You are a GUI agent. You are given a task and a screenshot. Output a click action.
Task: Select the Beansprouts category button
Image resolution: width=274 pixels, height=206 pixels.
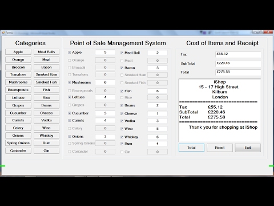(18, 90)
